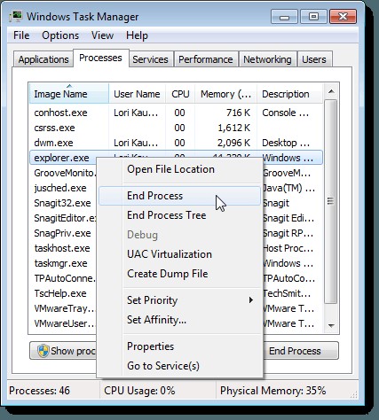379x420 pixels.
Task: Select the Processes tab
Action: pos(100,58)
